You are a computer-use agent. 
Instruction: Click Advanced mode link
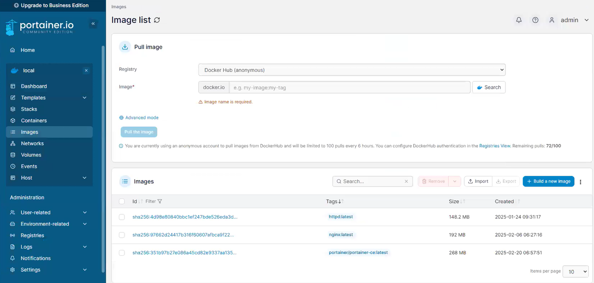coord(139,118)
